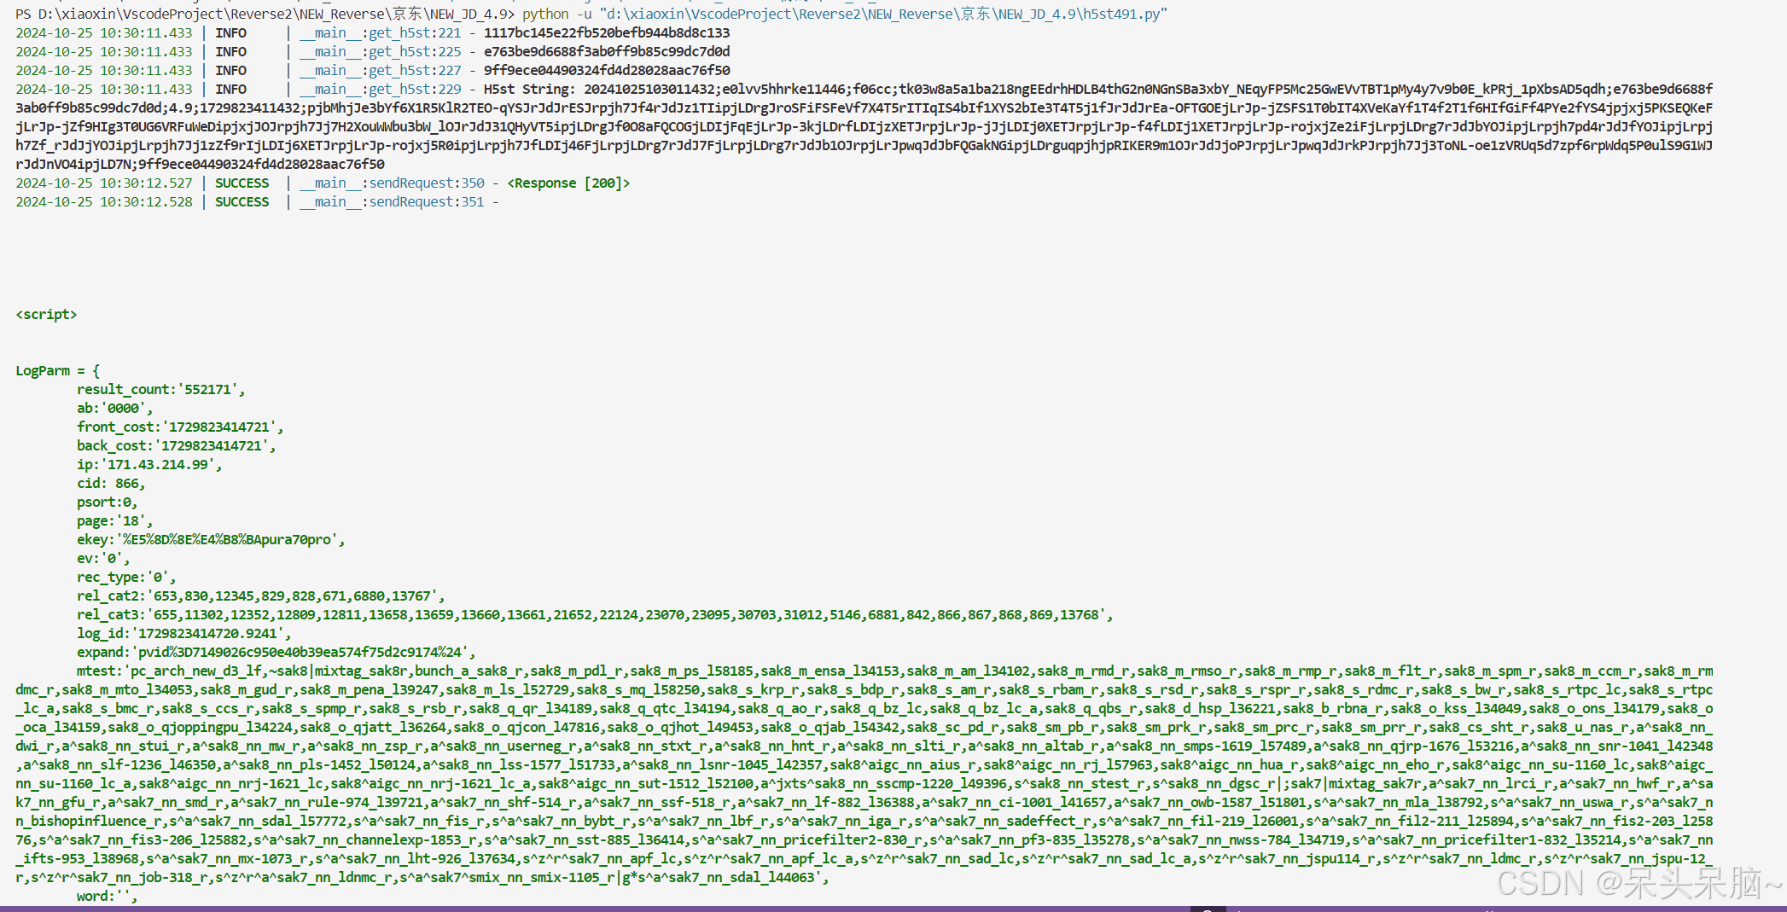Screen dimensions: 1787x912
Task: Click the rel_cat2 category list line
Action: pyautogui.click(x=261, y=595)
